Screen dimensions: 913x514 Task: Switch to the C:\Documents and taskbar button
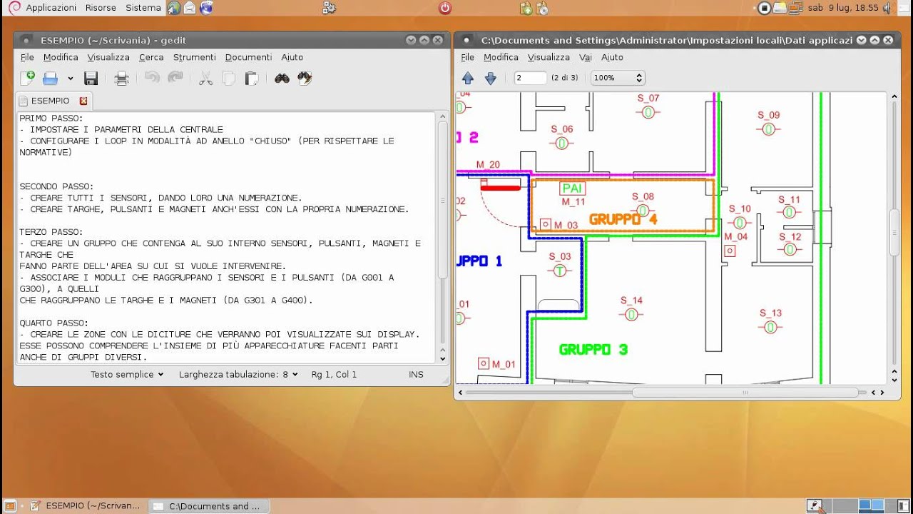pos(210,506)
